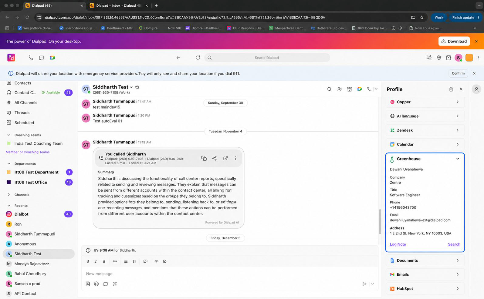Click the Search Dialpad field

(x=267, y=58)
